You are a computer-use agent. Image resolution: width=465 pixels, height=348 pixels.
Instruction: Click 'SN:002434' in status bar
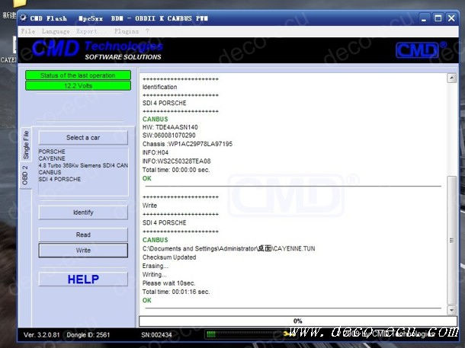click(156, 334)
